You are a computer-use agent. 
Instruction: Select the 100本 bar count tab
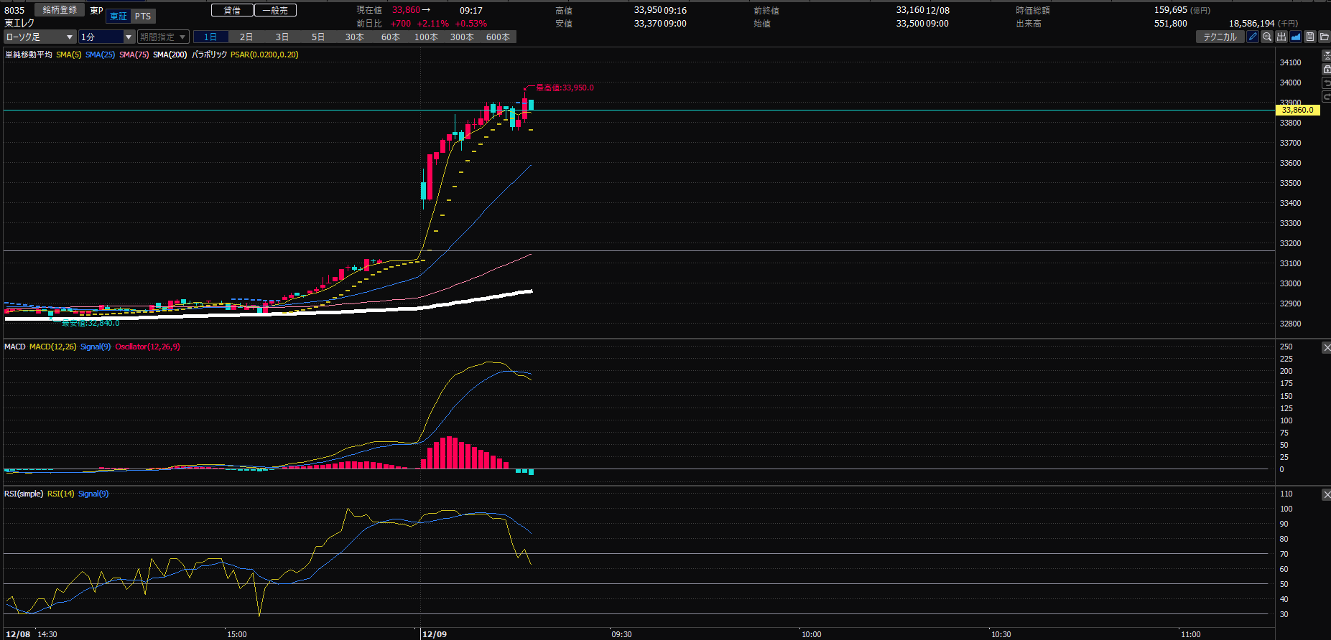click(x=426, y=37)
